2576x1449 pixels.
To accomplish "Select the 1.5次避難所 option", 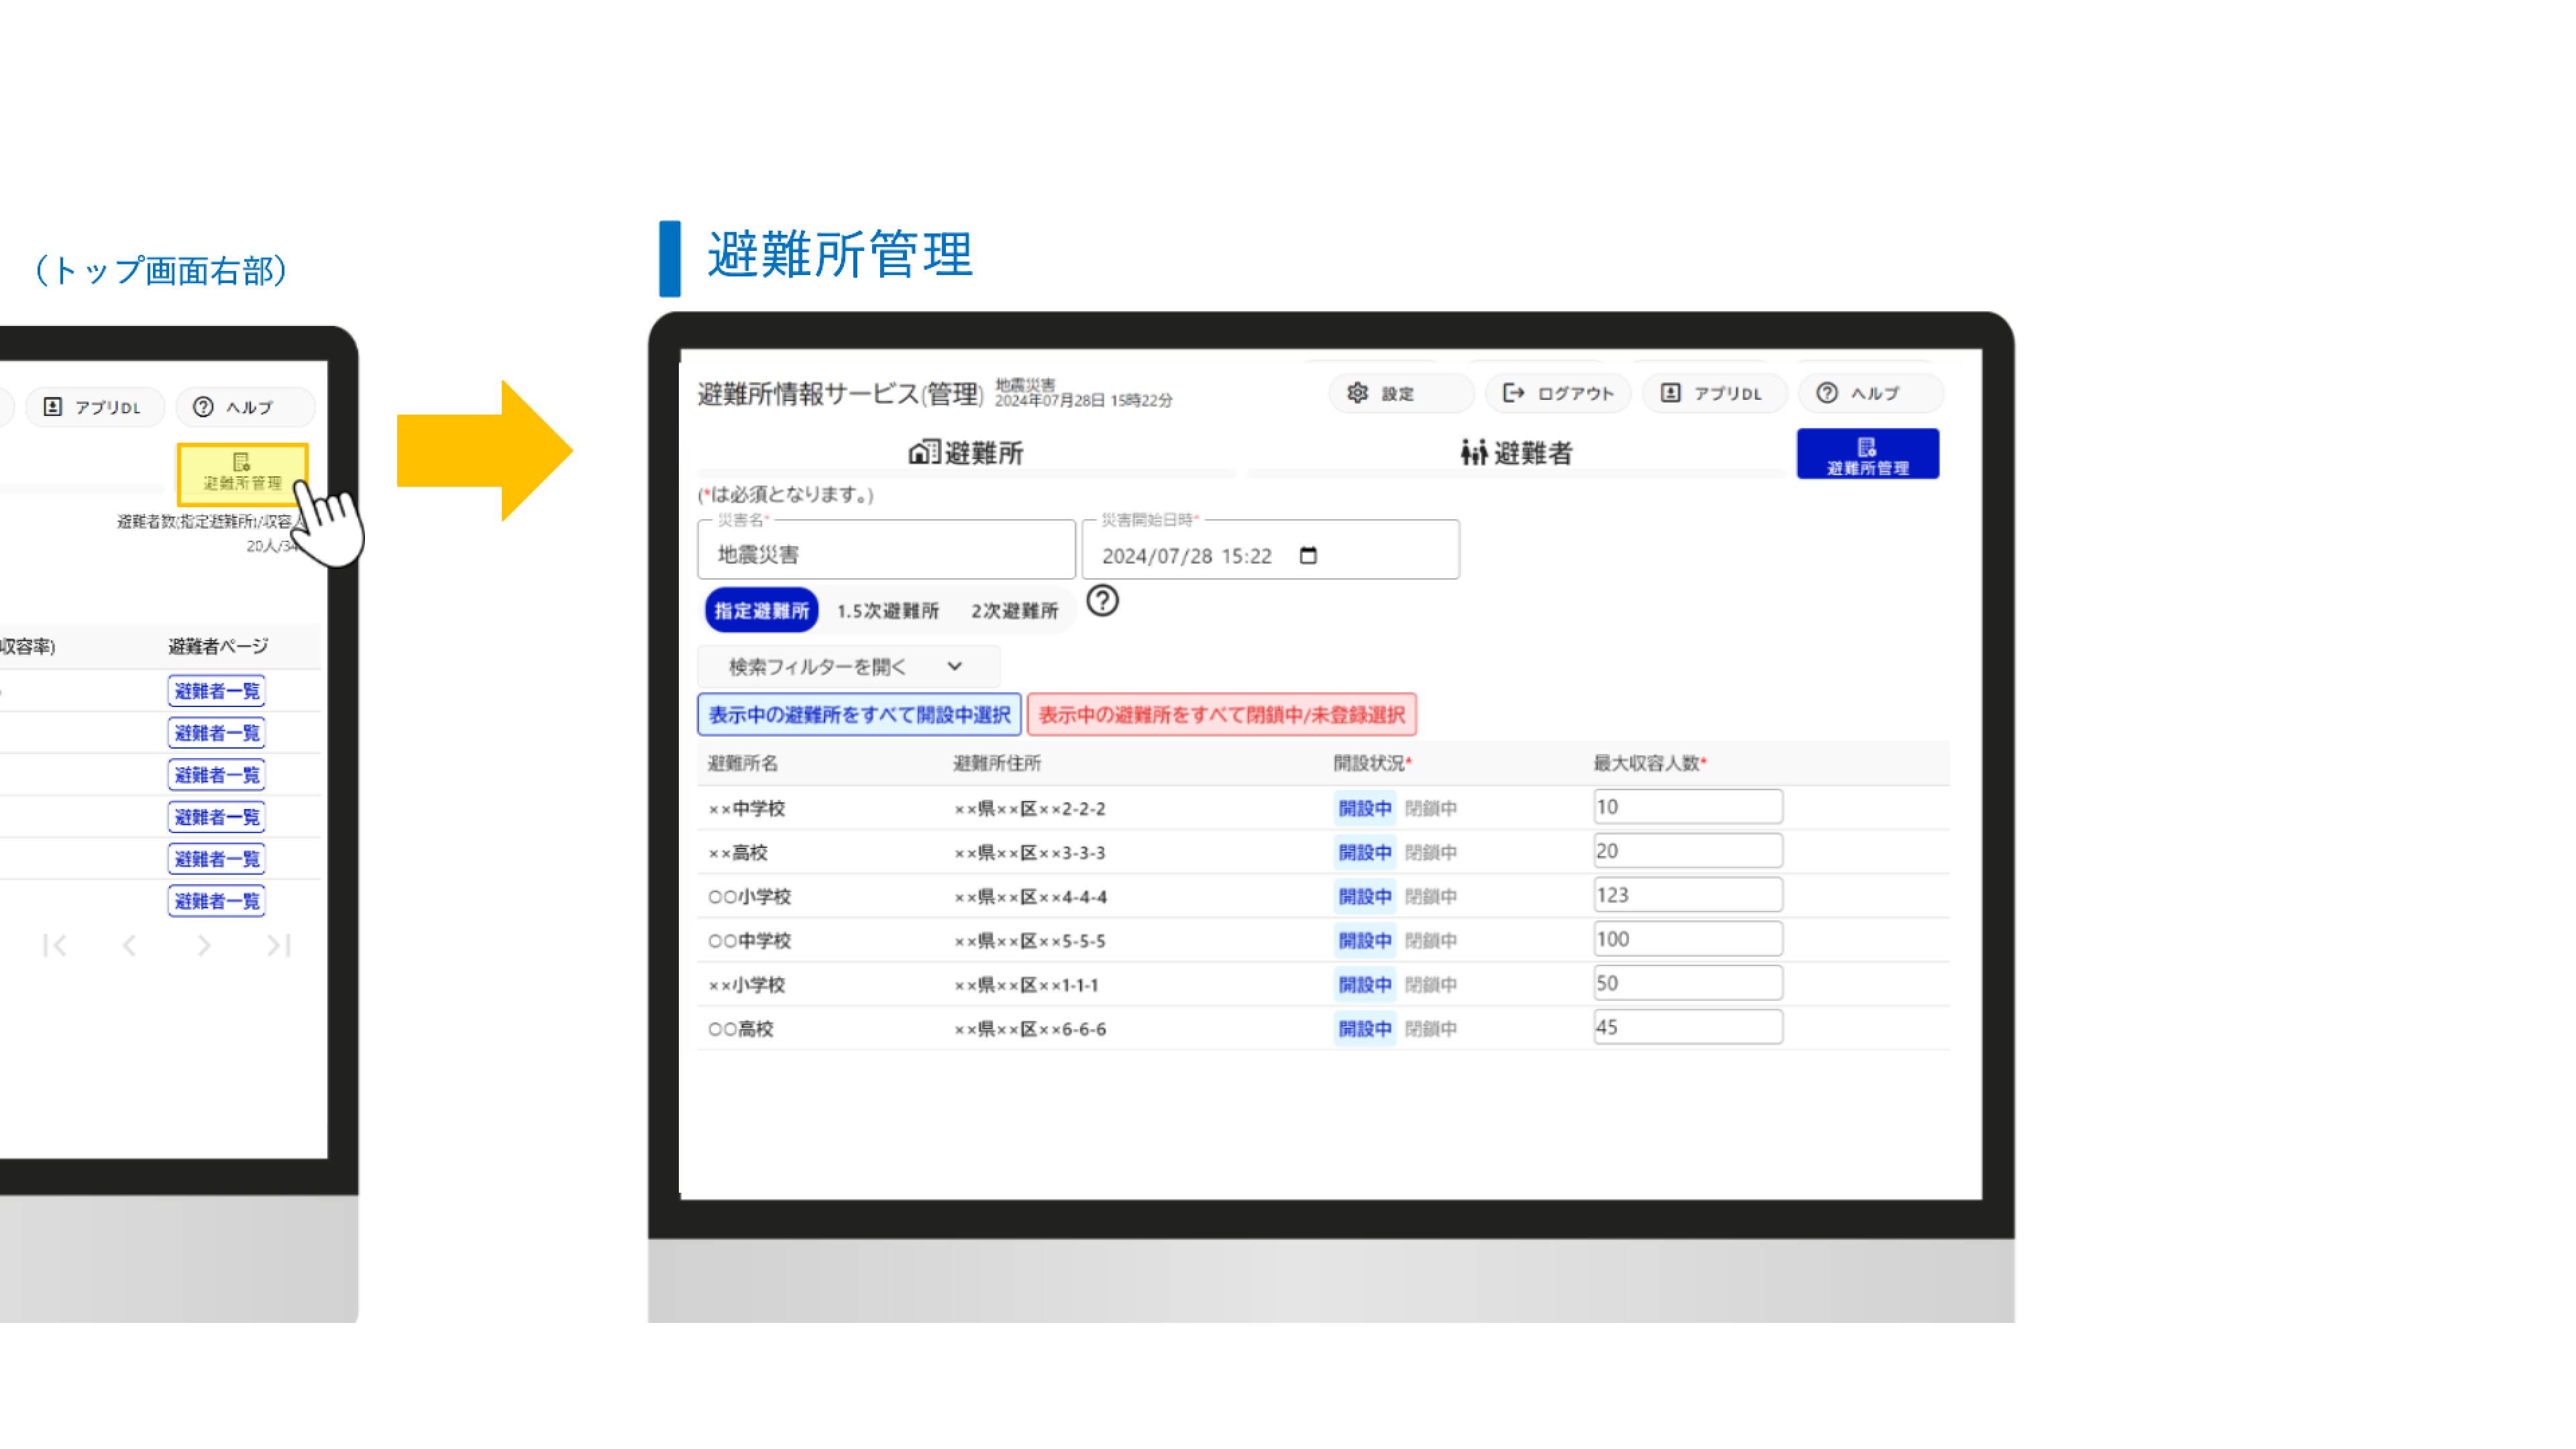I will point(887,610).
